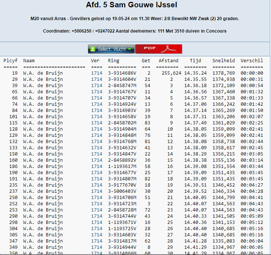
Task: Select the 1714 link for ring 3-9314658V
Action: 96,116
